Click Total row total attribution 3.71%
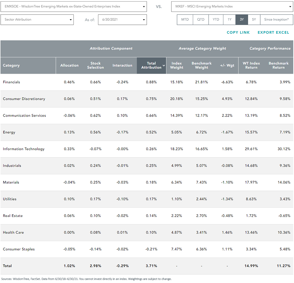 [151, 266]
